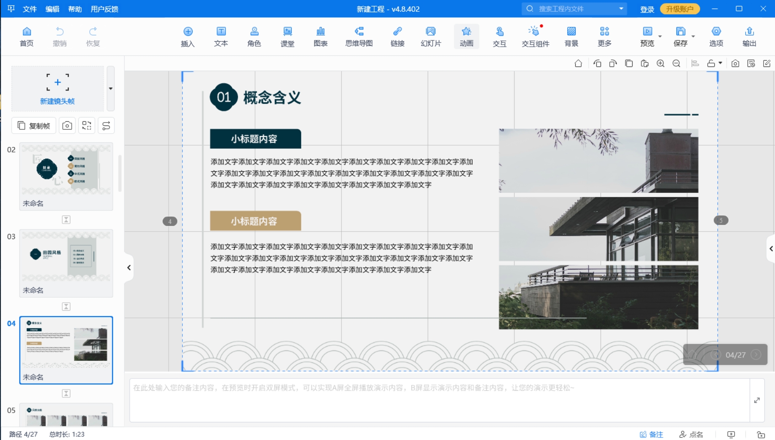The width and height of the screenshot is (775, 440).
Task: Select frame 02 thumbnail
Action: click(66, 176)
